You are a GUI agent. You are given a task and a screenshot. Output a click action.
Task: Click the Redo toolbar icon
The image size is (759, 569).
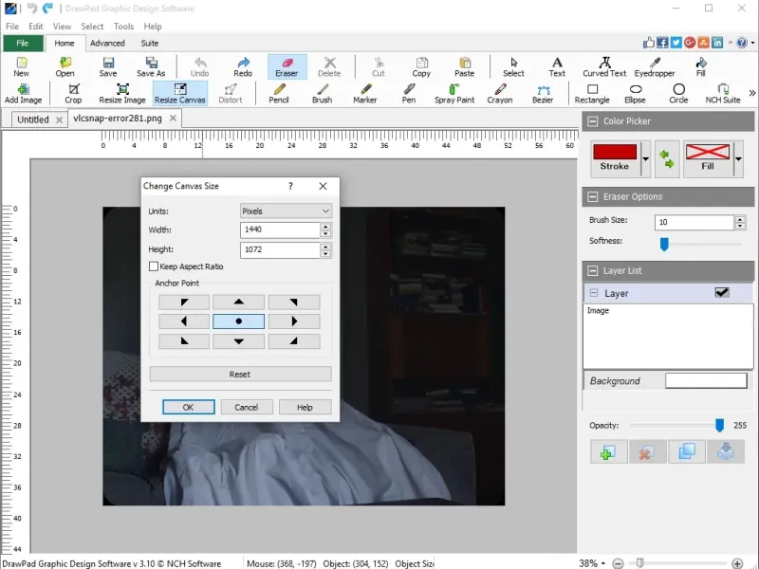point(243,66)
